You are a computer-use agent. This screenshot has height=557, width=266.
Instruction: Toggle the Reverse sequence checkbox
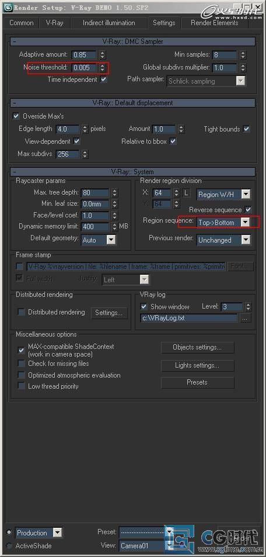point(249,210)
